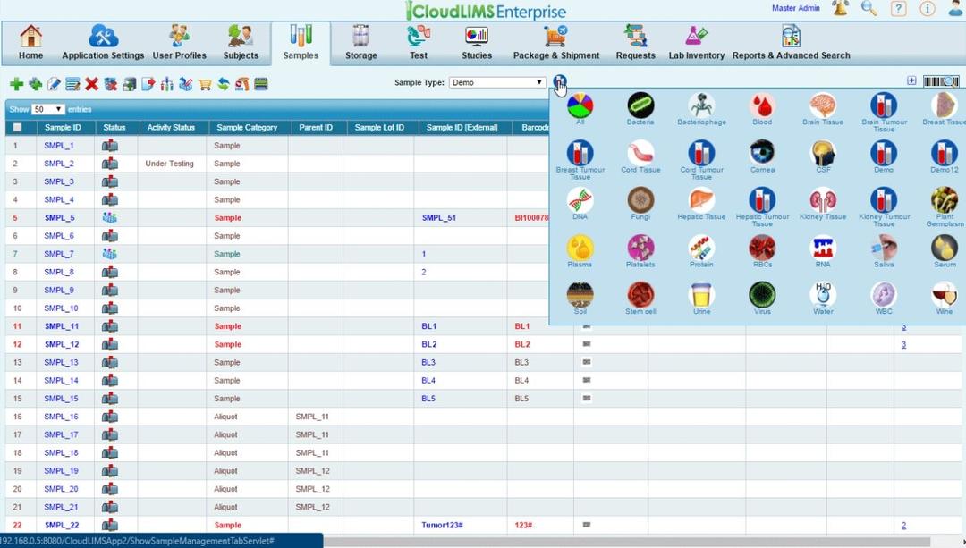Check the status icon for SMPL_5
This screenshot has height=548, width=966.
tap(109, 217)
